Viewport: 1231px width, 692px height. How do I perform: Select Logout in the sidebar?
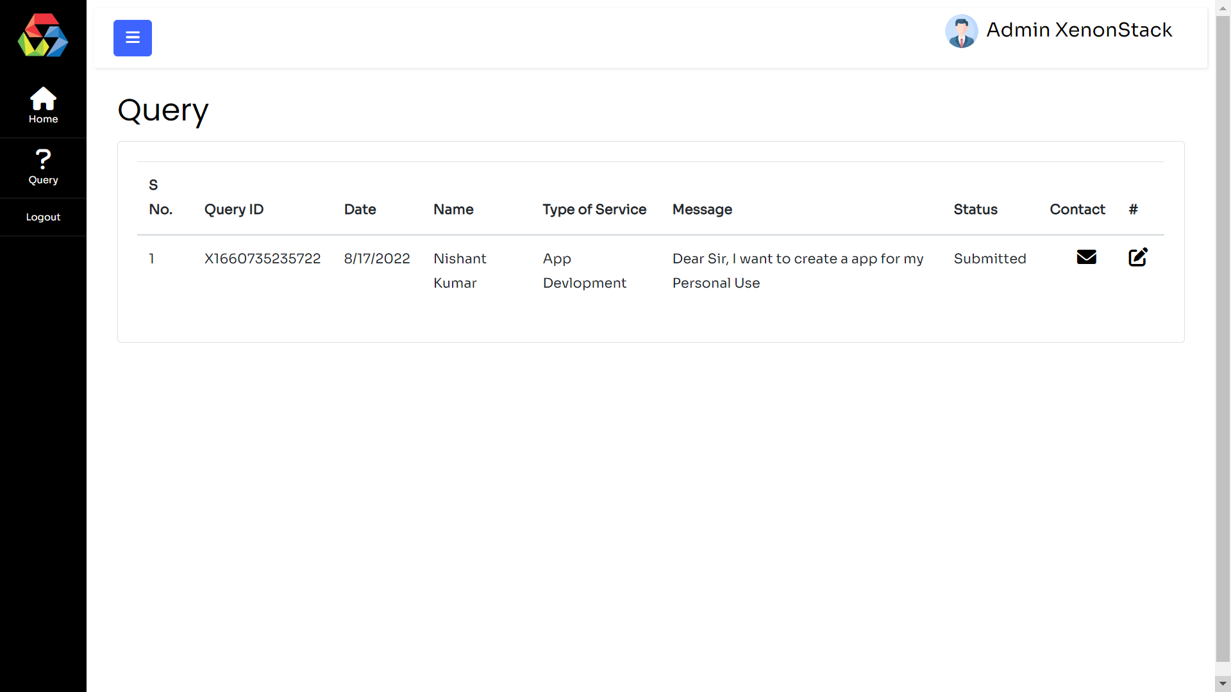pos(43,217)
